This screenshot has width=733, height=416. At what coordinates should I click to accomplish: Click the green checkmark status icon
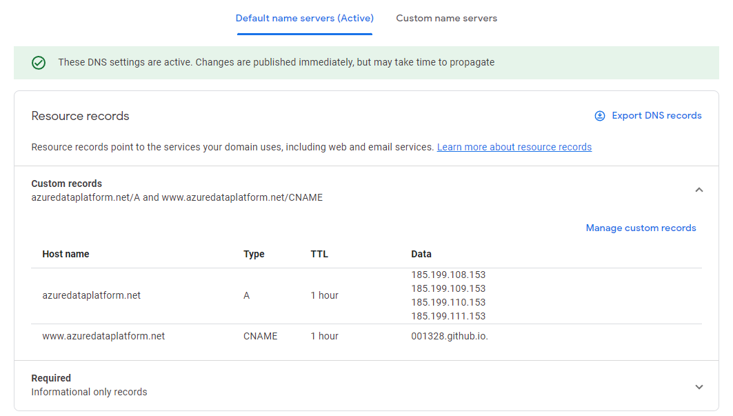39,63
